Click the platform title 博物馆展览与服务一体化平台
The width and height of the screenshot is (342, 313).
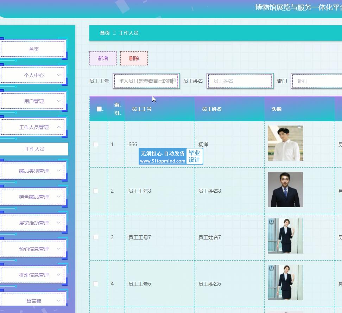[x=298, y=8]
